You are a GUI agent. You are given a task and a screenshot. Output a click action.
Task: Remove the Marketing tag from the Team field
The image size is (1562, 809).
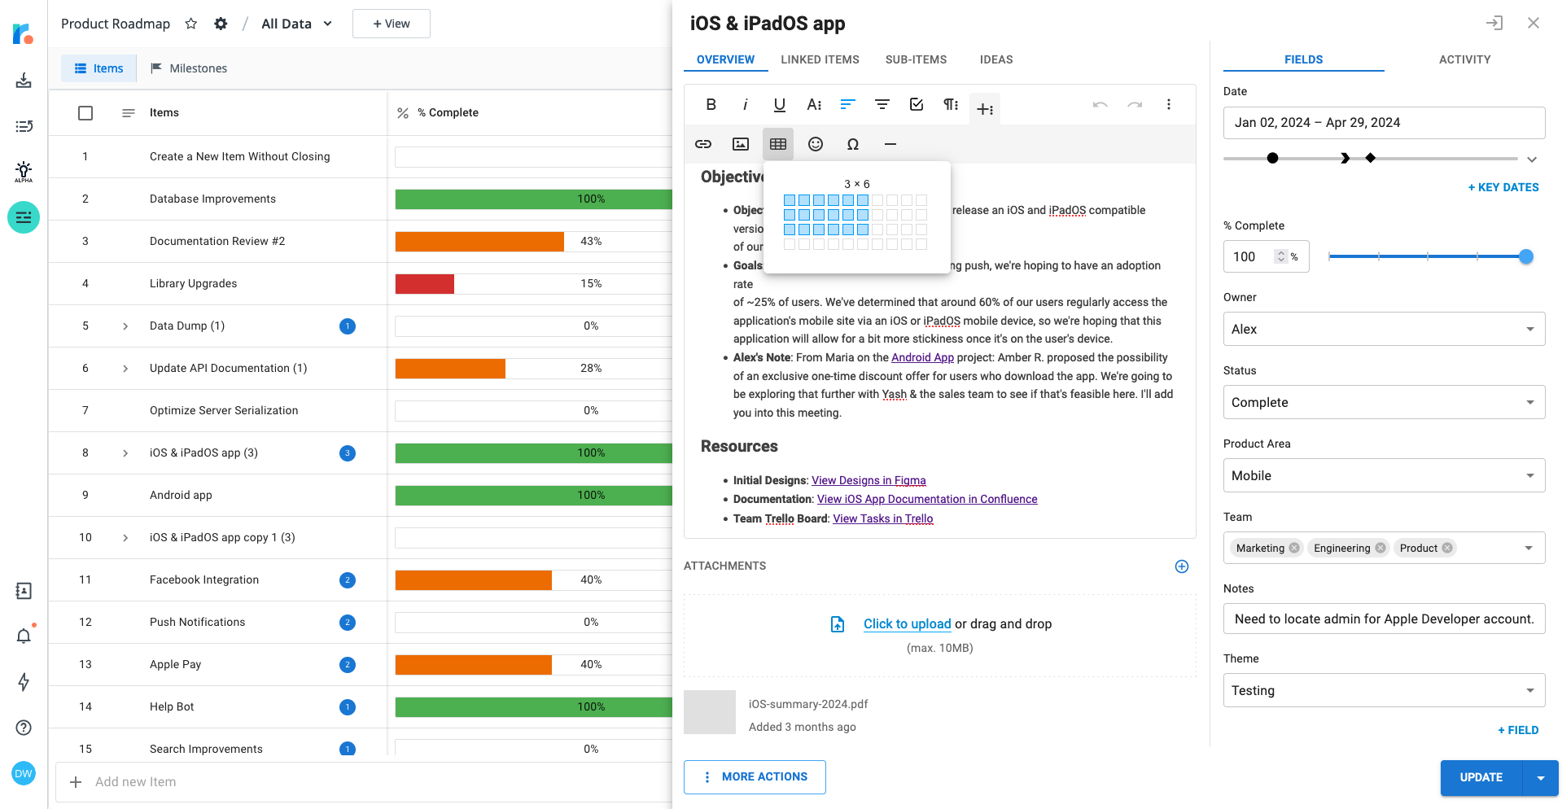tap(1293, 548)
